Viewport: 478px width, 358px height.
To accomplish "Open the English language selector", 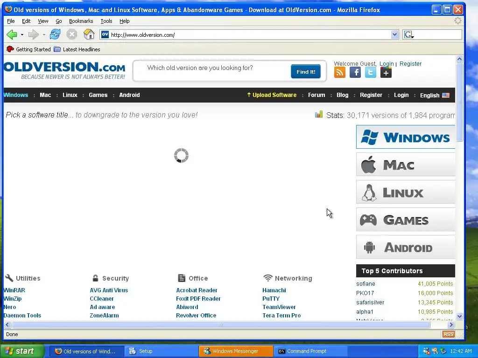I will tap(435, 95).
